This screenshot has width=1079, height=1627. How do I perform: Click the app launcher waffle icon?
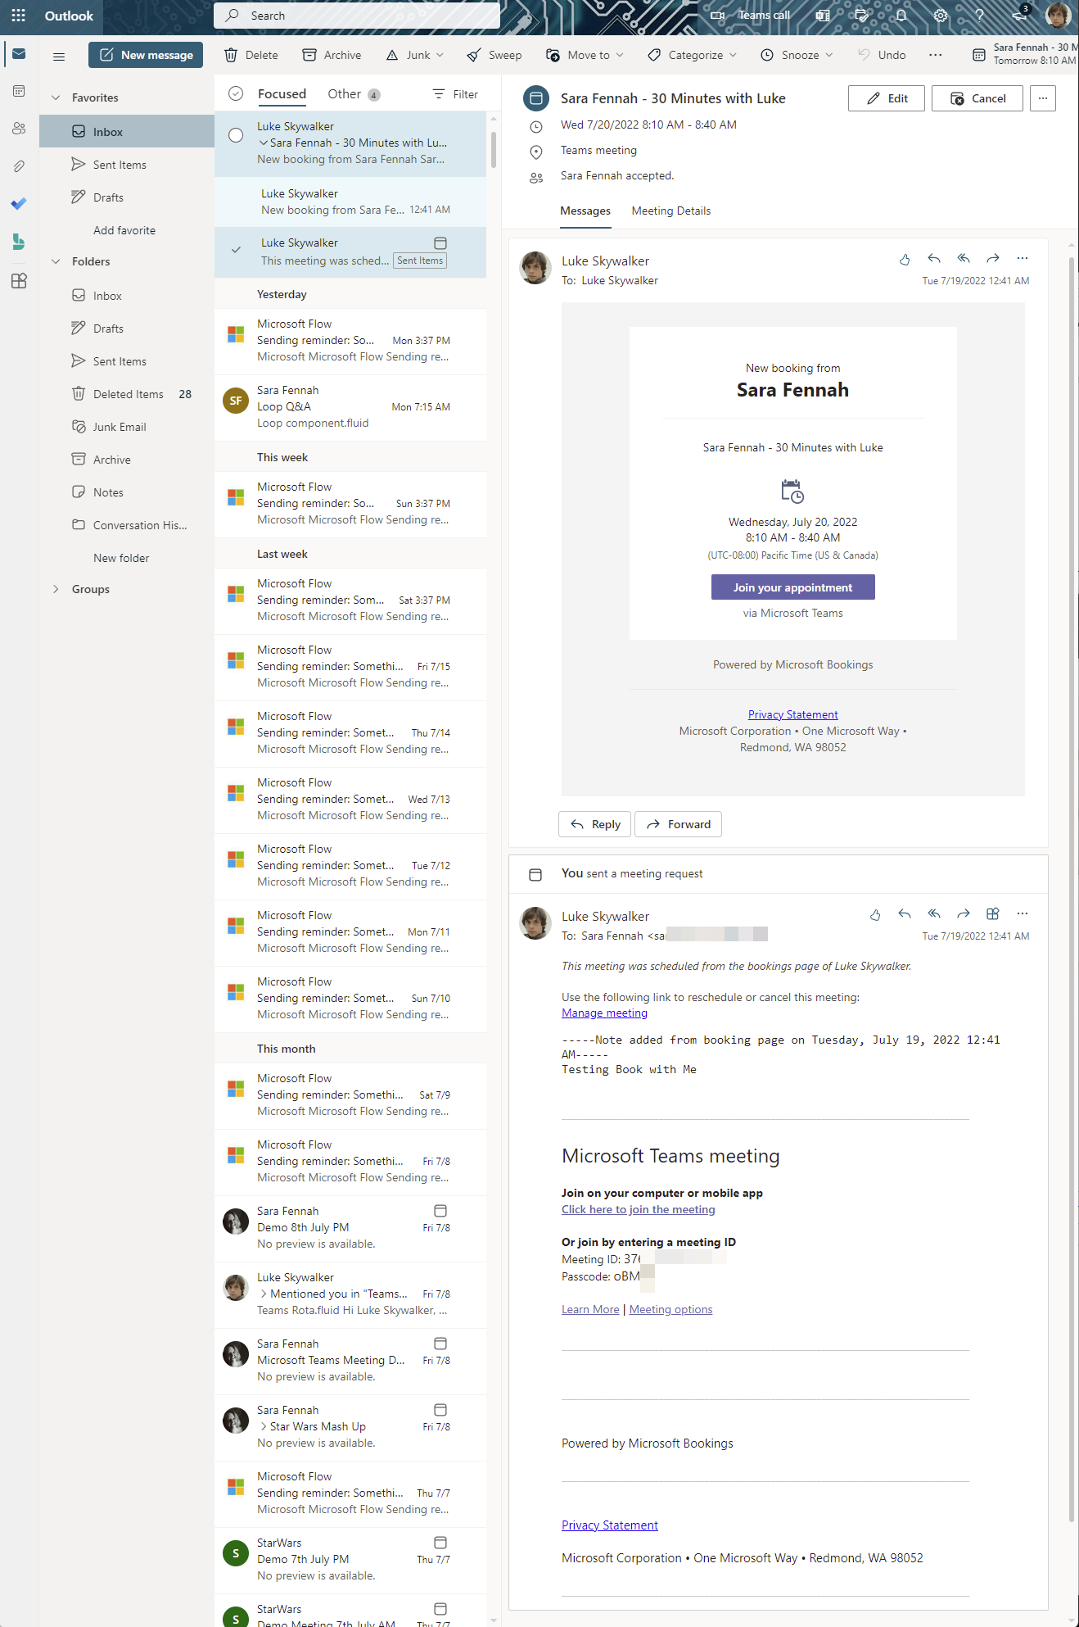tap(18, 16)
